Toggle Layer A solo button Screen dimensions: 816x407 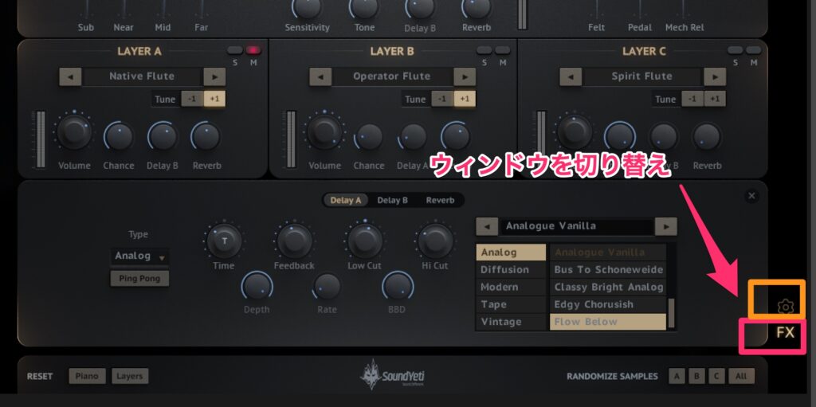(x=234, y=50)
